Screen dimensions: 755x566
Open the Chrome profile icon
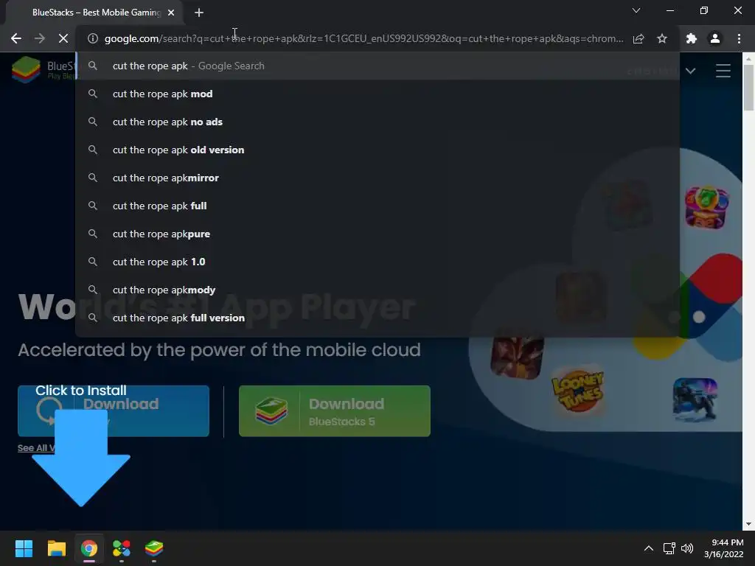[x=715, y=38]
